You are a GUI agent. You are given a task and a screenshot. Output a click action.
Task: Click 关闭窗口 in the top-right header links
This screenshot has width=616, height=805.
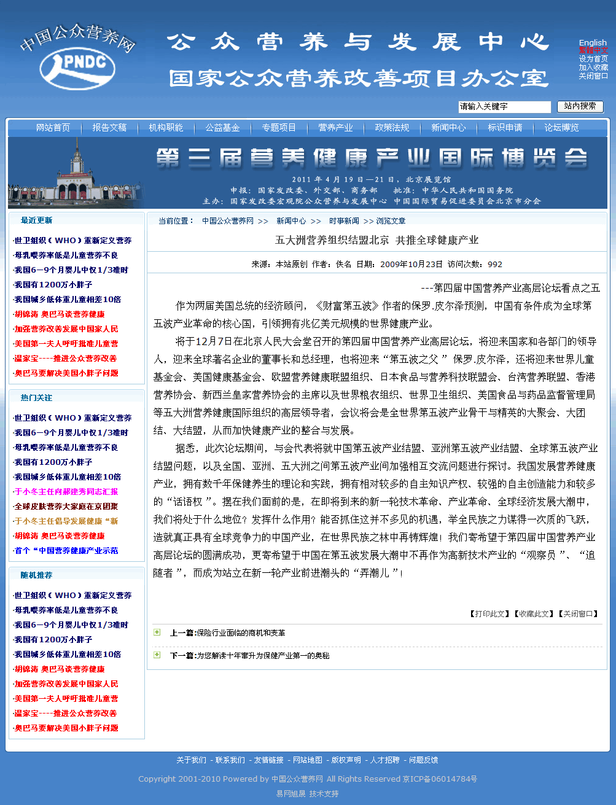(x=593, y=76)
